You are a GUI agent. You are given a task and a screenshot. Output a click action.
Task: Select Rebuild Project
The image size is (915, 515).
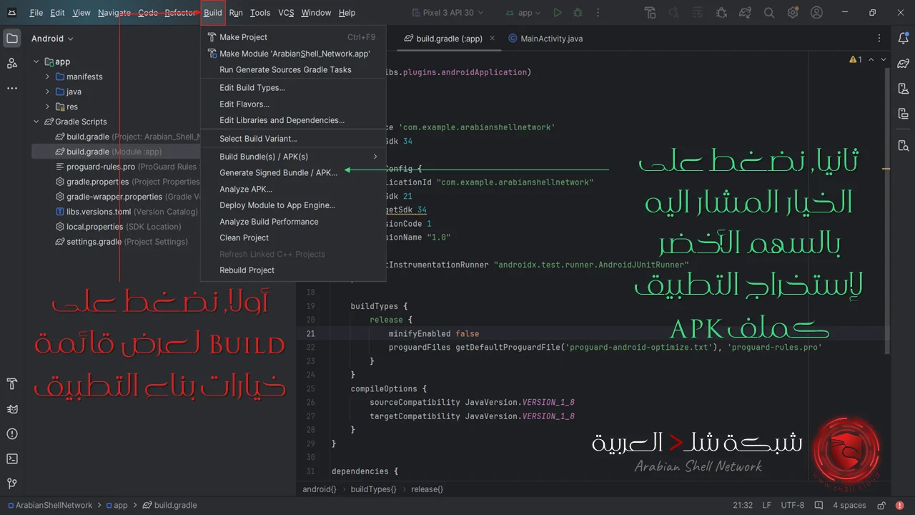pos(293,270)
